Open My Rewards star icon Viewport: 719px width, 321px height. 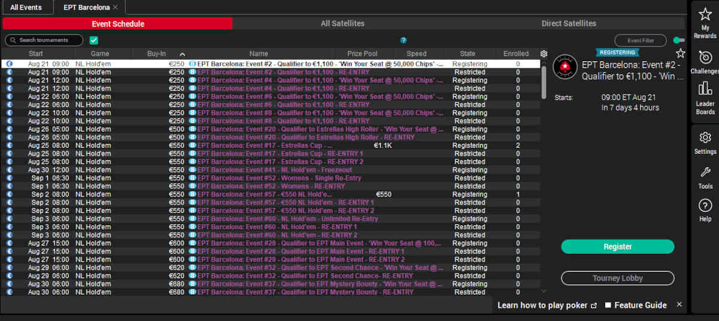705,15
